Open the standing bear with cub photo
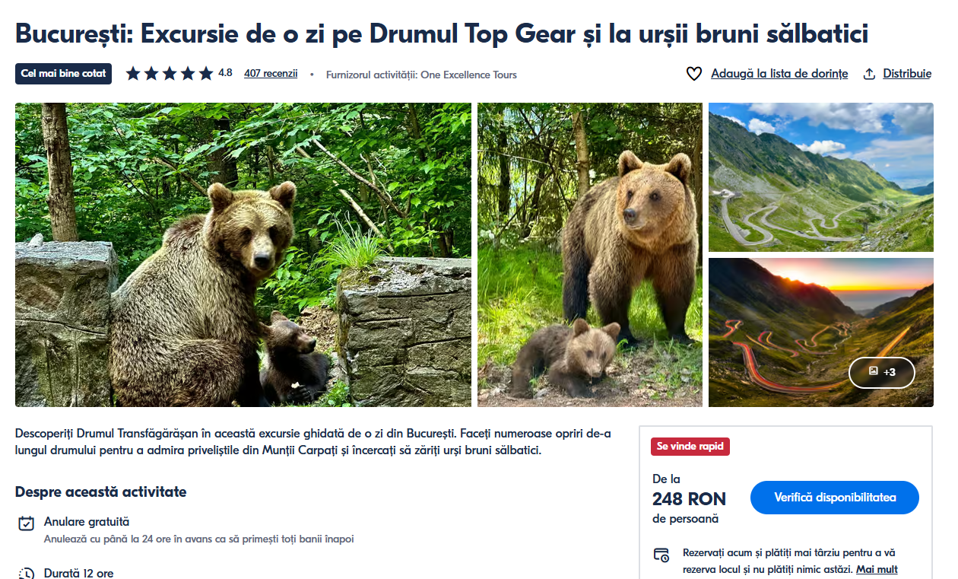 click(x=590, y=255)
